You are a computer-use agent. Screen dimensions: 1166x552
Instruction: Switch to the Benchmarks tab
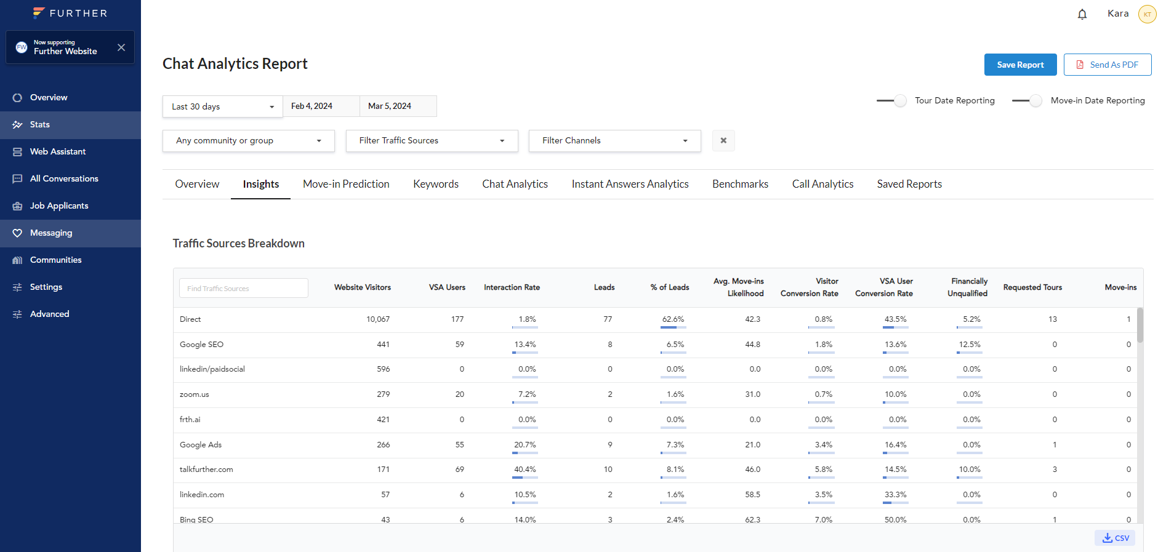[x=740, y=184]
